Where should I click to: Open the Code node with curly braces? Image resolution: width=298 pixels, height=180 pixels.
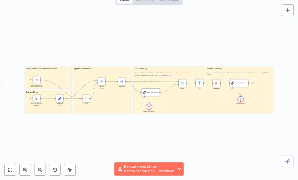(x=86, y=99)
